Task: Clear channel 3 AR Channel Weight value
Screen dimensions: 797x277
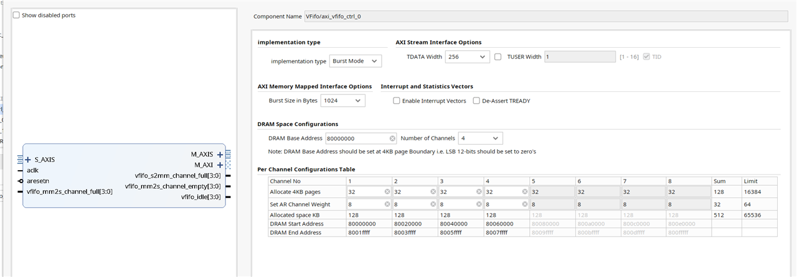Action: 479,204
